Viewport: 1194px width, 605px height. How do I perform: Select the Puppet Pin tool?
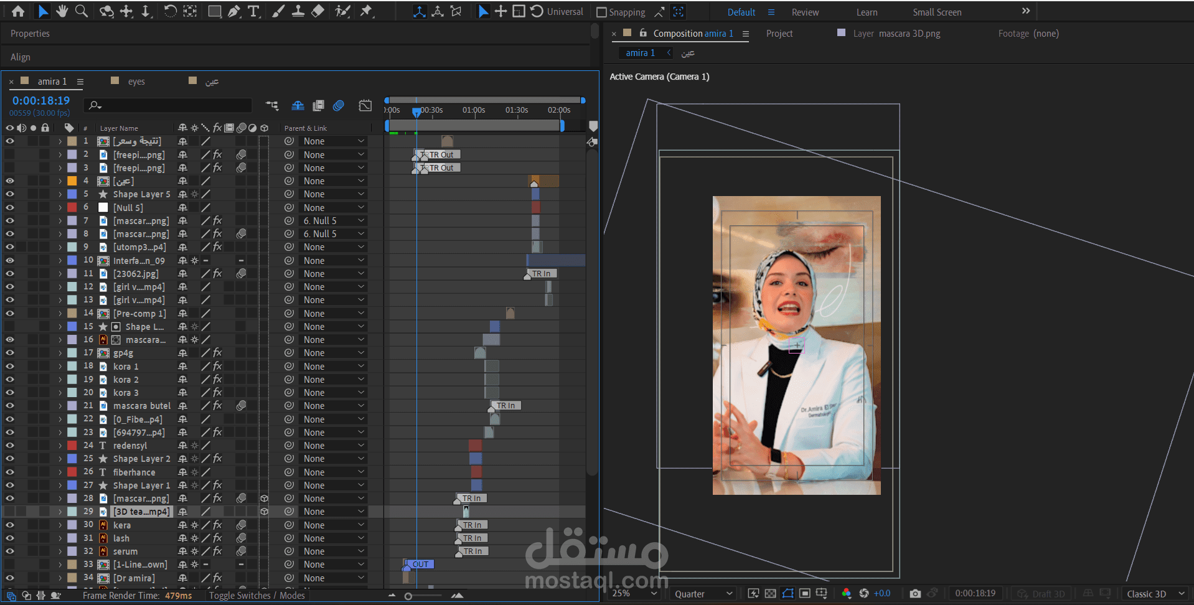tap(366, 11)
